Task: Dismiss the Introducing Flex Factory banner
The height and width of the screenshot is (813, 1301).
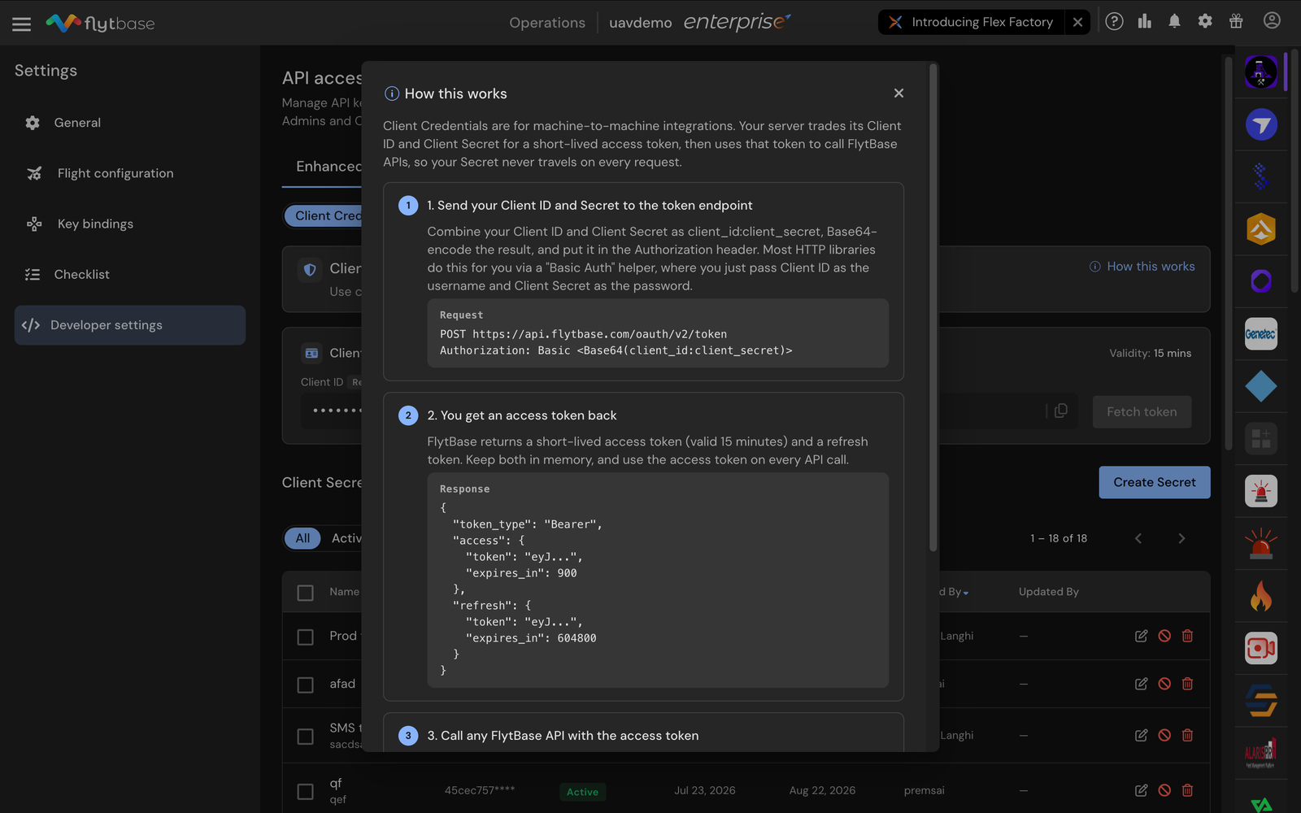Action: pos(1077,22)
